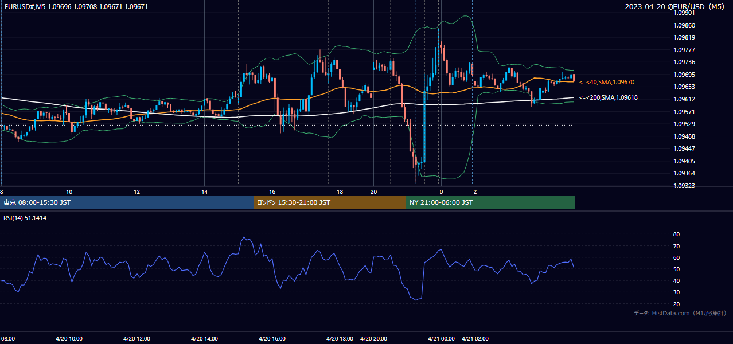Viewport: 733px width, 344px height.
Task: Click the RSI(14) 51.1414 indicator label
Action: (25, 218)
